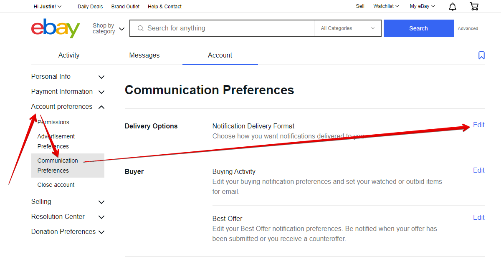
Task: Click the blue Search button
Action: point(418,28)
